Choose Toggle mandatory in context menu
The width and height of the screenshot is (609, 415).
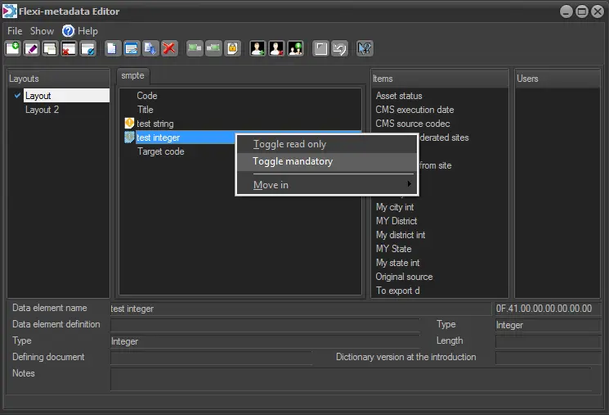tap(293, 161)
